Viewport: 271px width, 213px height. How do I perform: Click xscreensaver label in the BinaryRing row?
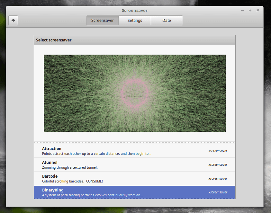218,192
